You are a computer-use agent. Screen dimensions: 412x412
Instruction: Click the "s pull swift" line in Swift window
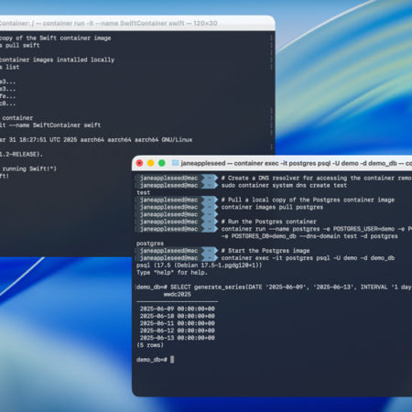[x=20, y=46]
